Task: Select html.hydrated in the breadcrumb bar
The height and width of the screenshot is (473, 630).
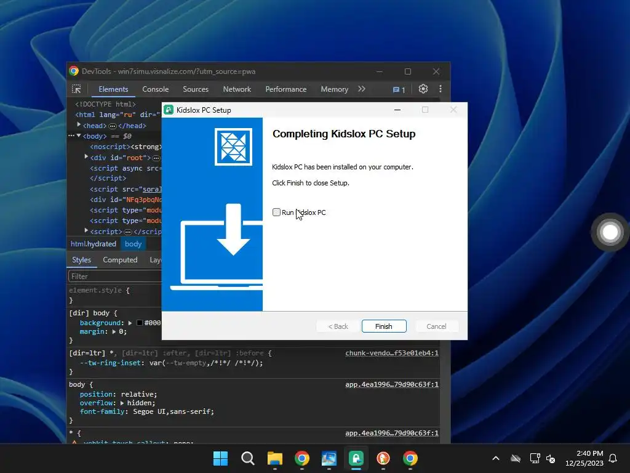Action: click(x=94, y=244)
